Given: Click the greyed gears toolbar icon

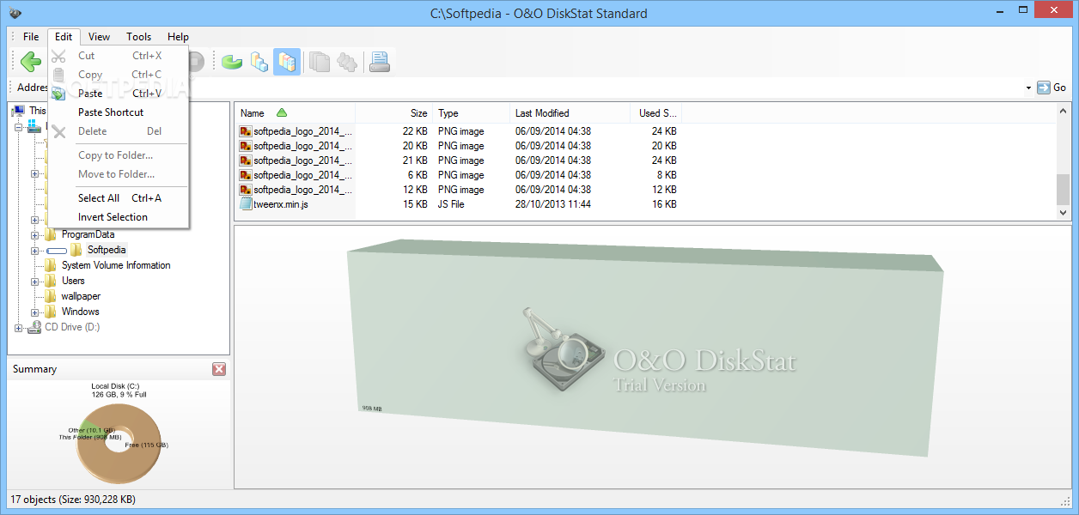Looking at the screenshot, I should [x=346, y=62].
